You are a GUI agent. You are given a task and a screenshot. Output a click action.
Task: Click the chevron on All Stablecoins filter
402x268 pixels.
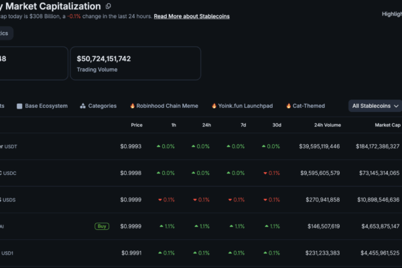pos(396,106)
